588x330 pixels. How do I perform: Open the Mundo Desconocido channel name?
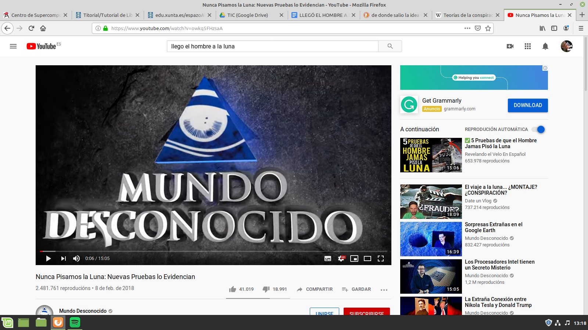click(x=83, y=311)
